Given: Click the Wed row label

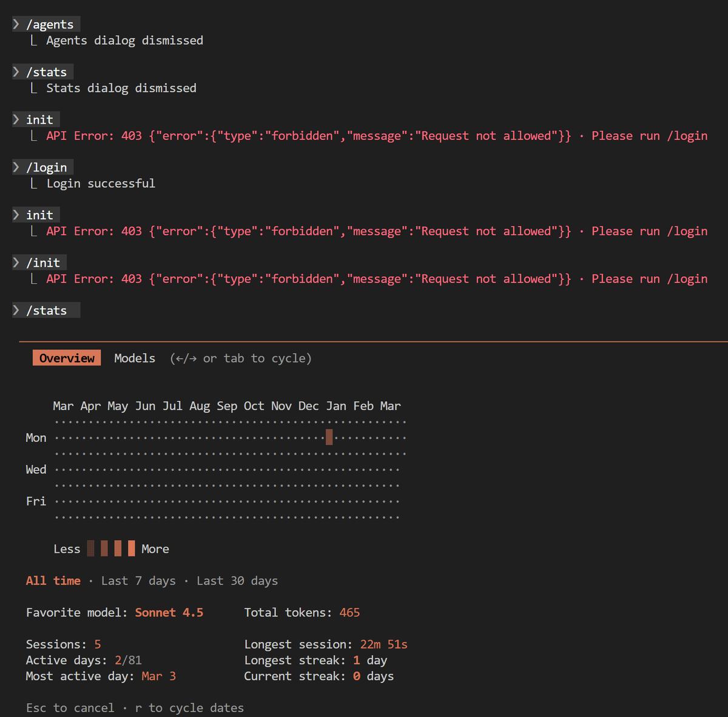Looking at the screenshot, I should pos(36,469).
